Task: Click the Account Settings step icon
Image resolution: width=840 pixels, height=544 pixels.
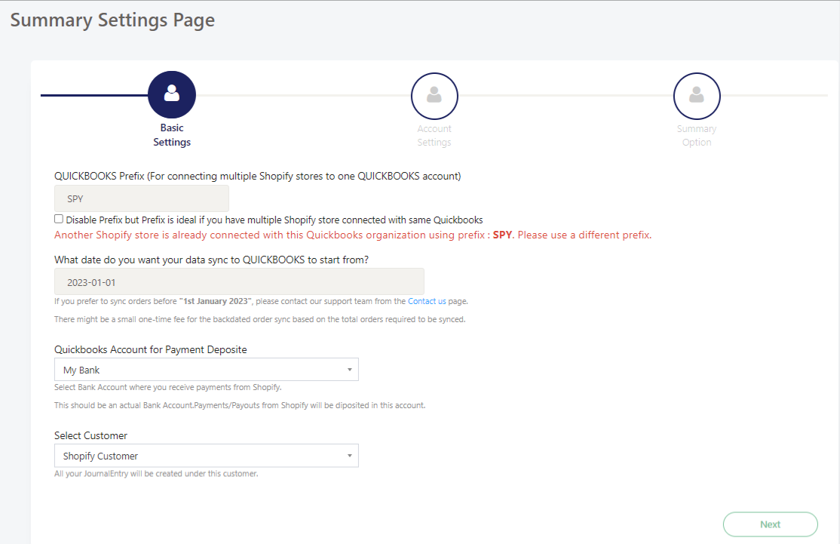Action: point(434,96)
